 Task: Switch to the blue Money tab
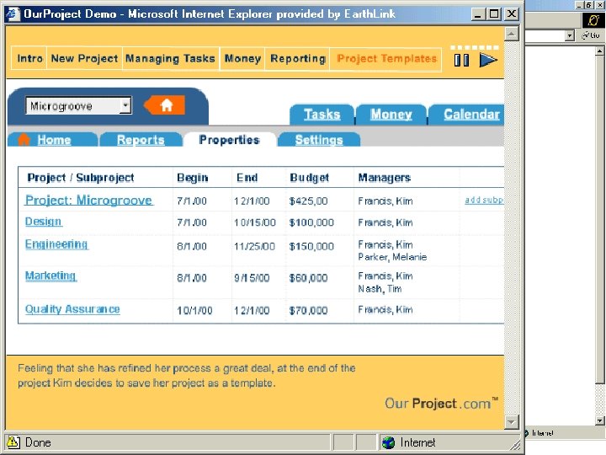[391, 115]
